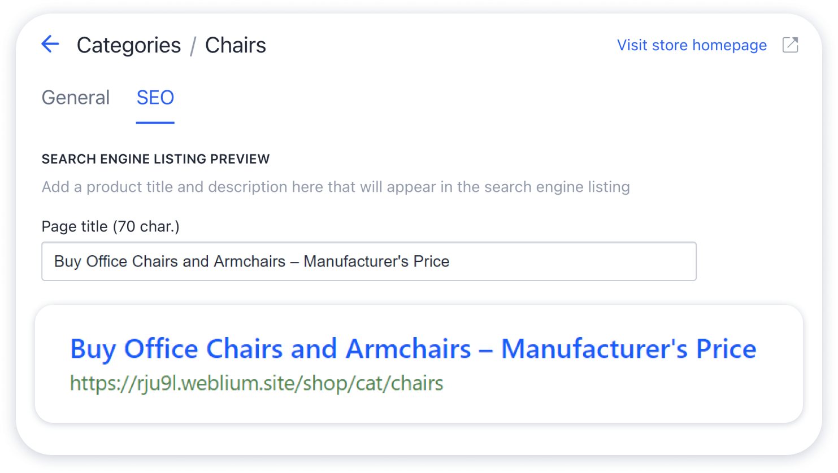This screenshot has width=838, height=473.
Task: Click Search Engine Listing Preview heading
Action: [x=155, y=159]
